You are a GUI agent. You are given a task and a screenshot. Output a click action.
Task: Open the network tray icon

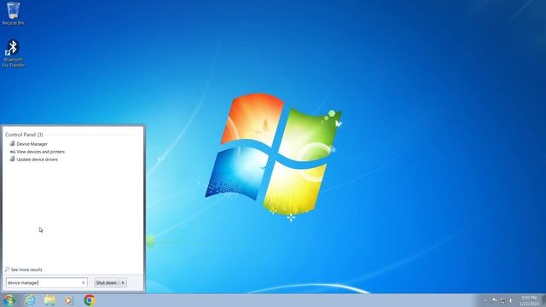502,300
